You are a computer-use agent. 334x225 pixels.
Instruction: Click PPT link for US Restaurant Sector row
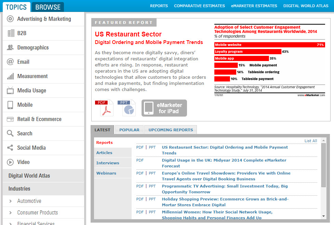[152, 147]
